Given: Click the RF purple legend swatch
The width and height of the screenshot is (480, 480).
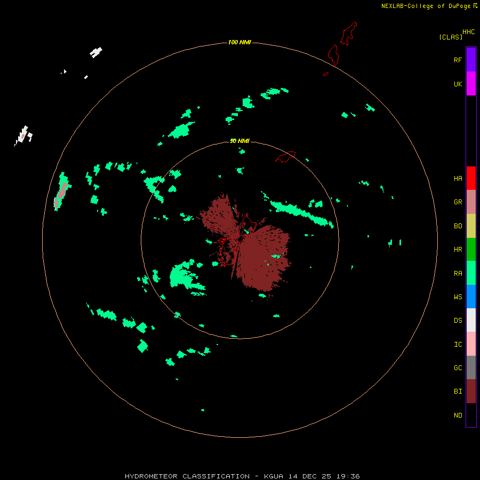Looking at the screenshot, I should (x=471, y=60).
